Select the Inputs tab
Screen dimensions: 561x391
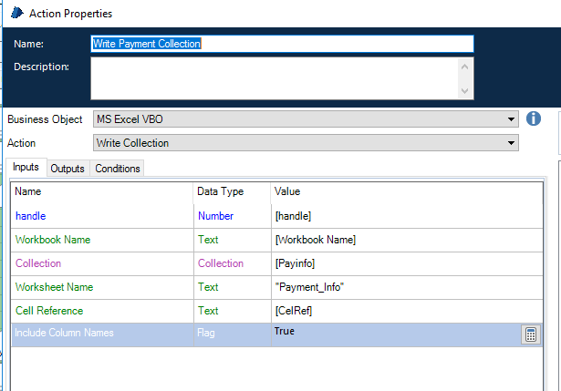pos(26,169)
